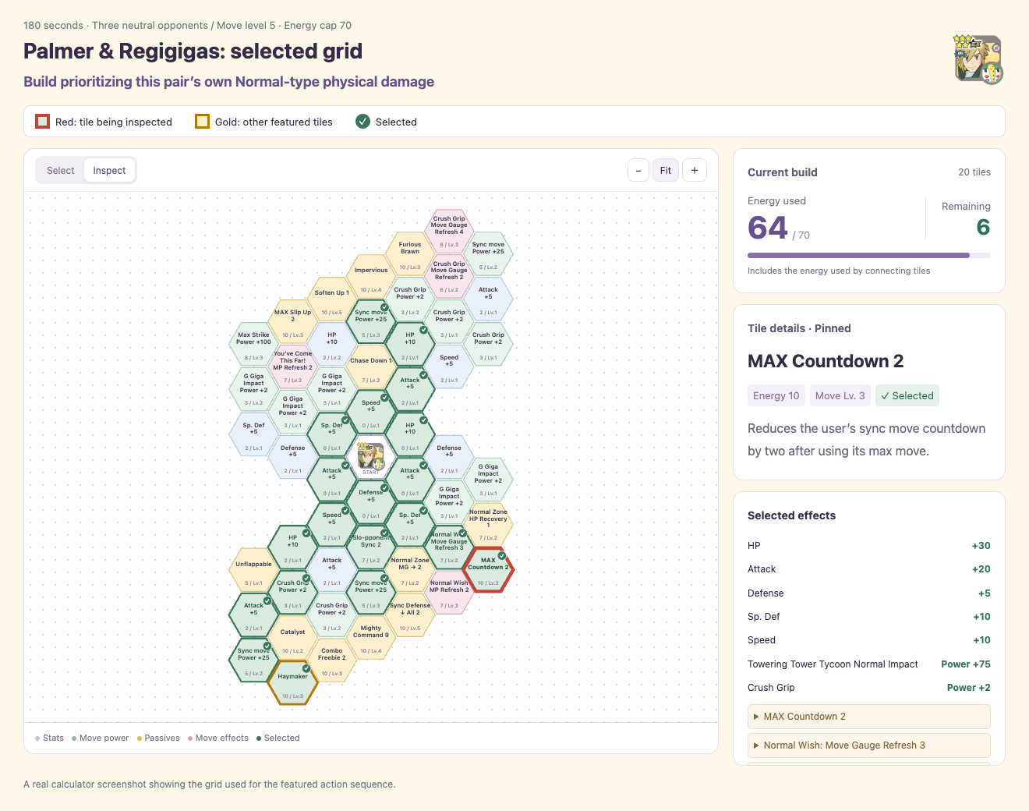The height and width of the screenshot is (811, 1029).
Task: Click the energy used progress bar
Action: click(869, 255)
